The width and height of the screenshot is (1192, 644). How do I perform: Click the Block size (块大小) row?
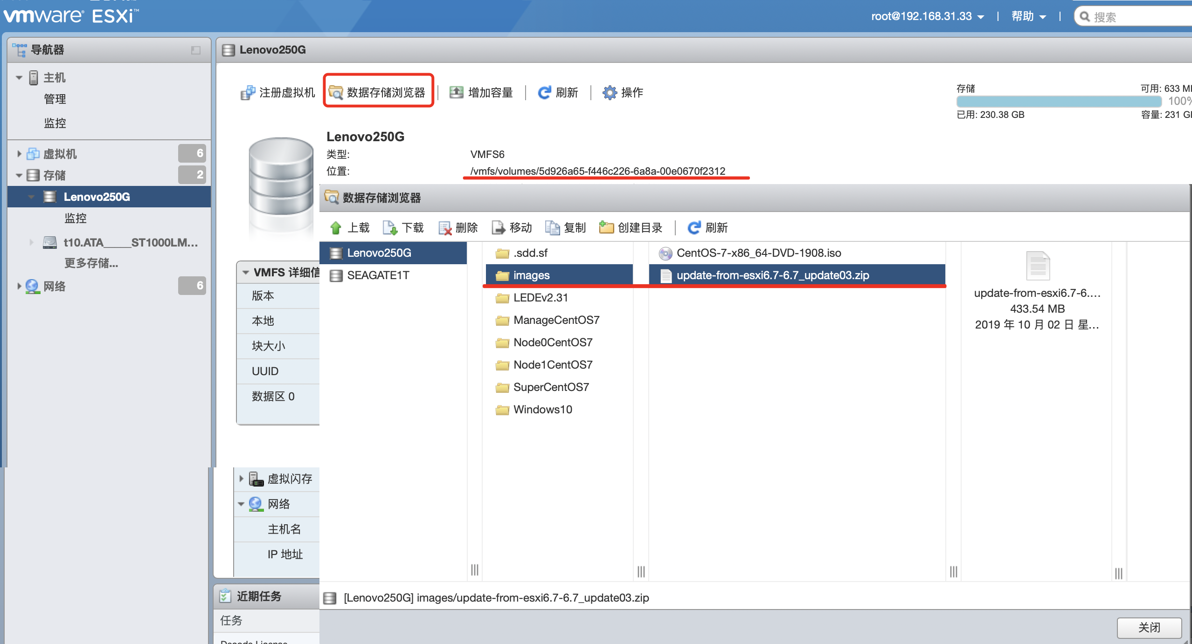coord(278,346)
